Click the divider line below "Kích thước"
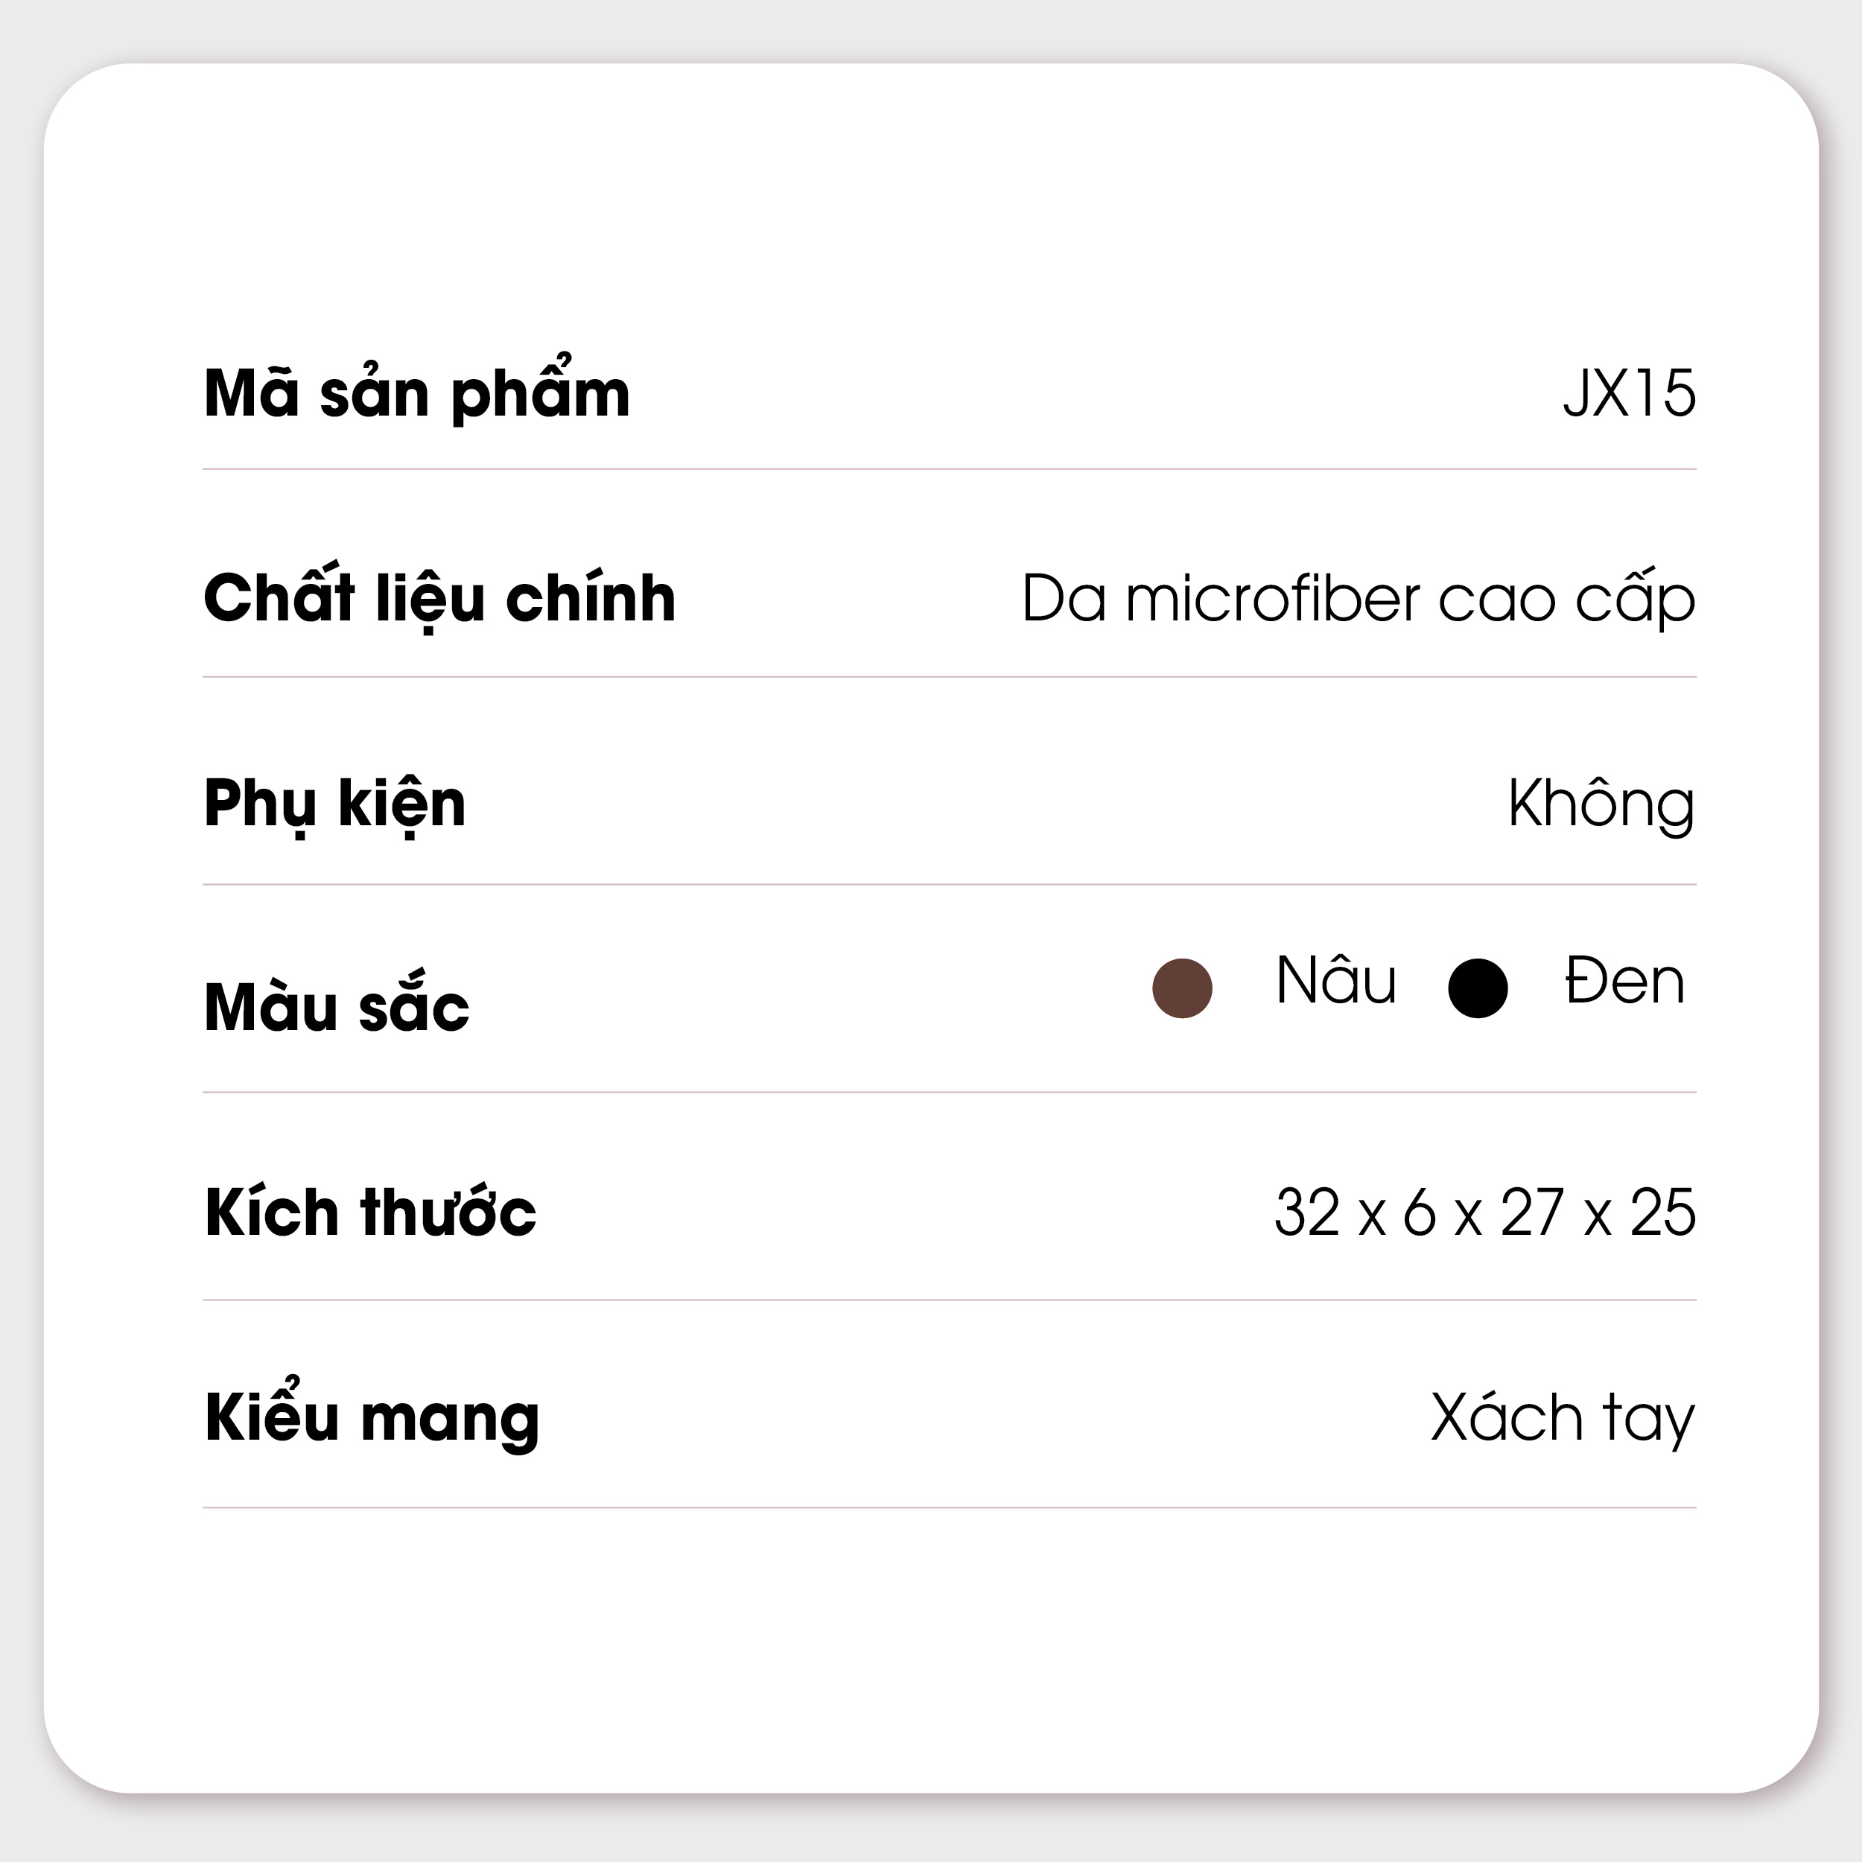The image size is (1862, 1862). (950, 1300)
